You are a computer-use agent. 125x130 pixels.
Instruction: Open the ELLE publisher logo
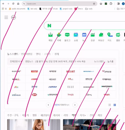[x=71, y=87]
